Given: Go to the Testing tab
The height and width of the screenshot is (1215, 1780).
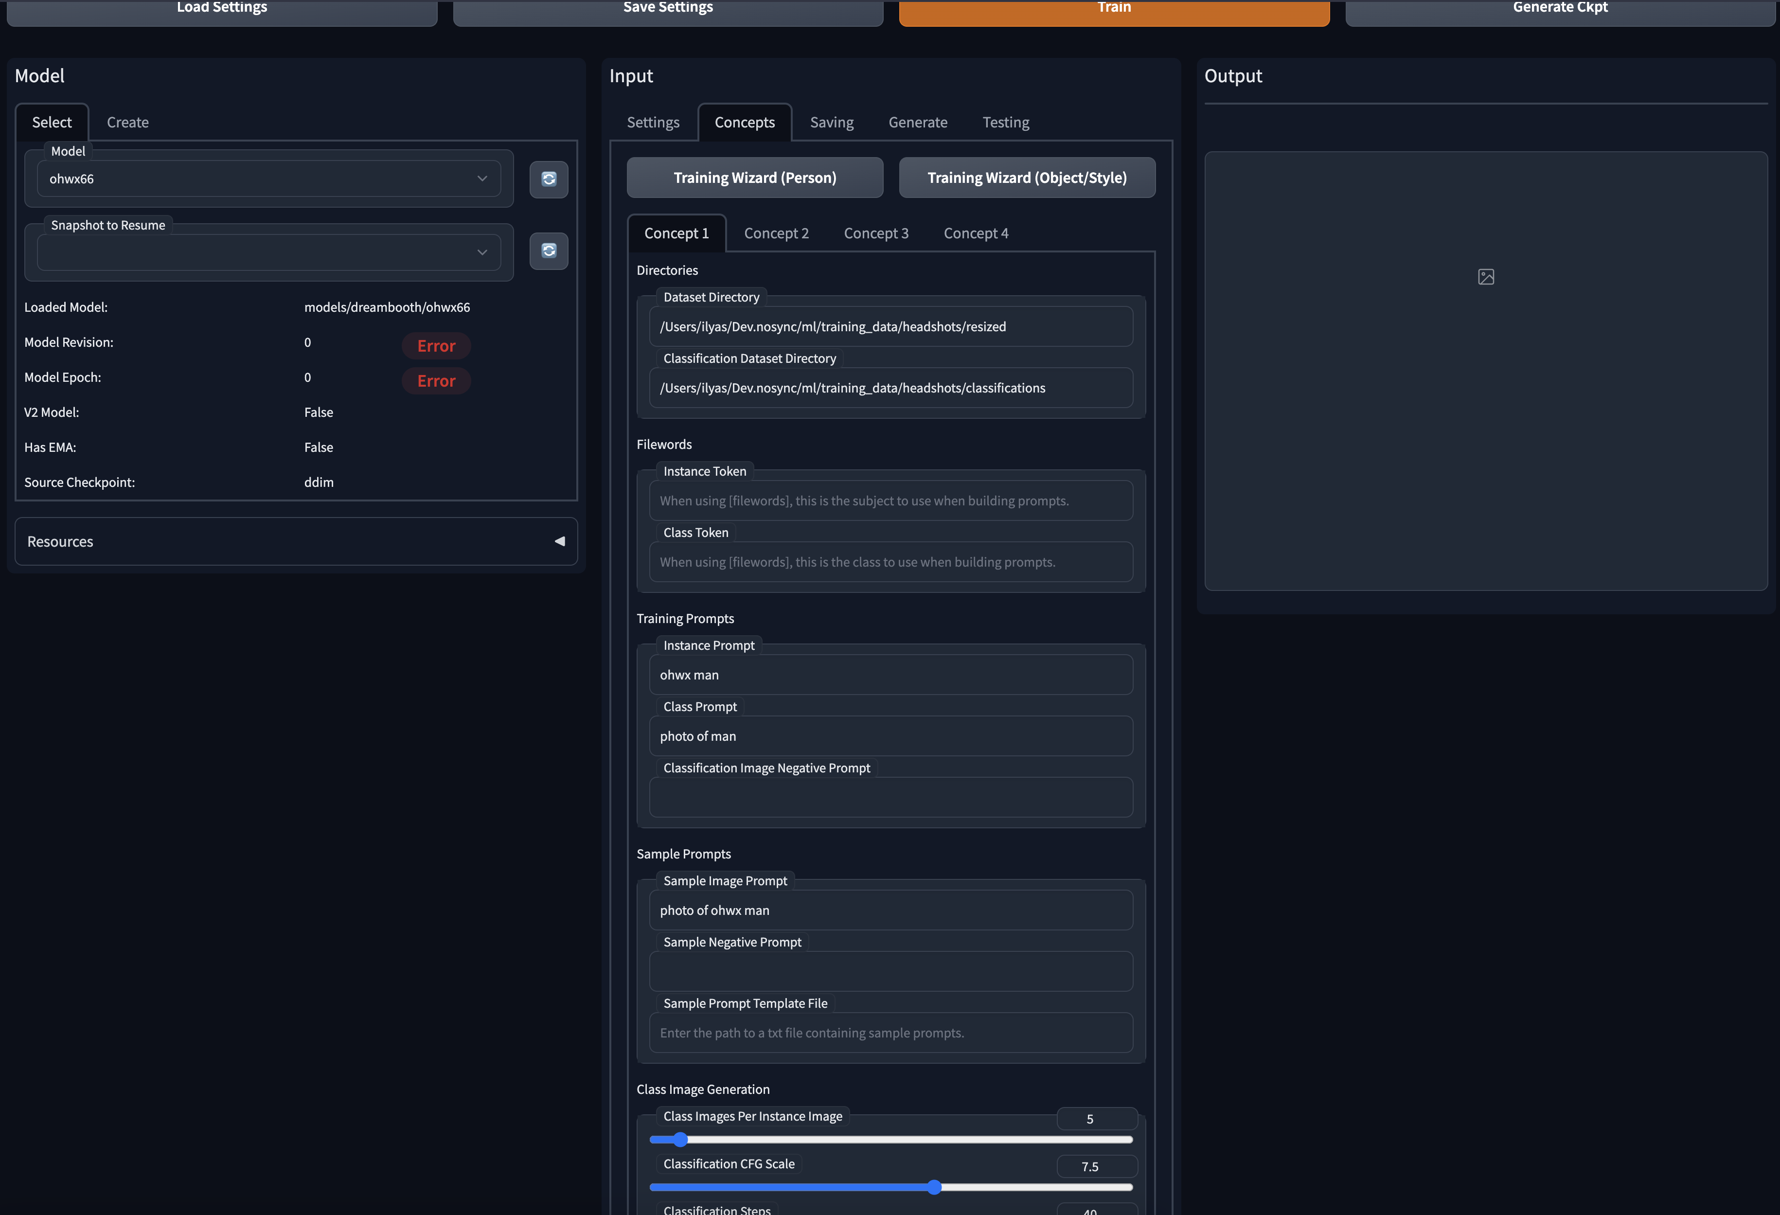Looking at the screenshot, I should coord(1006,123).
